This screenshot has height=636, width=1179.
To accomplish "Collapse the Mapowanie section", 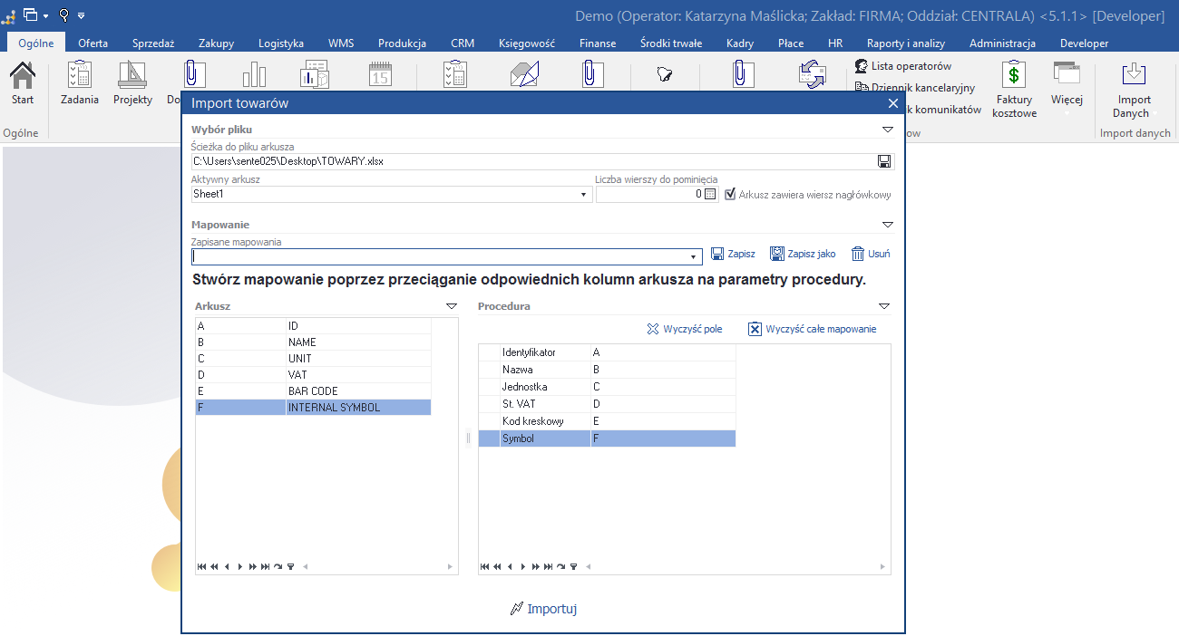I will pos(888,225).
